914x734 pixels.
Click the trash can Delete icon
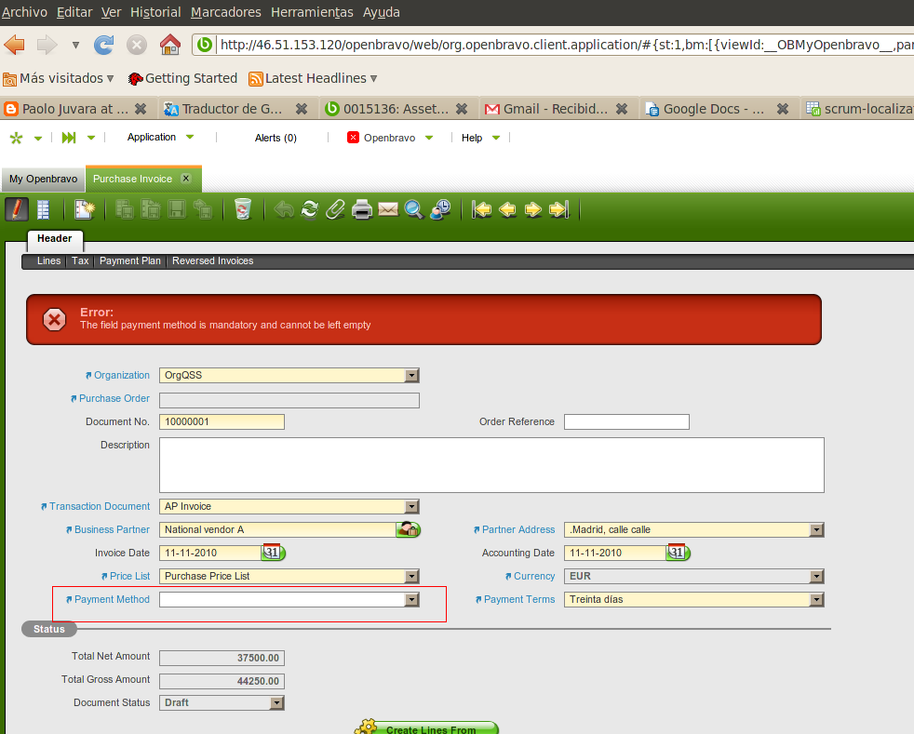pyautogui.click(x=243, y=209)
